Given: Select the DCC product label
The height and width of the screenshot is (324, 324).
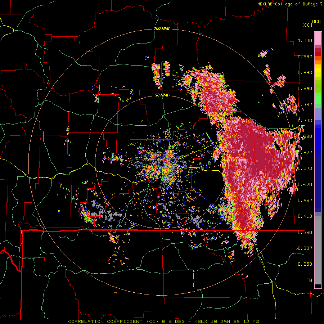Looking at the screenshot, I should point(316,22).
